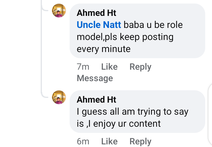The image size is (212, 147).
Task: Click the 'model,pls keep posting' text line
Action: [x=125, y=37]
